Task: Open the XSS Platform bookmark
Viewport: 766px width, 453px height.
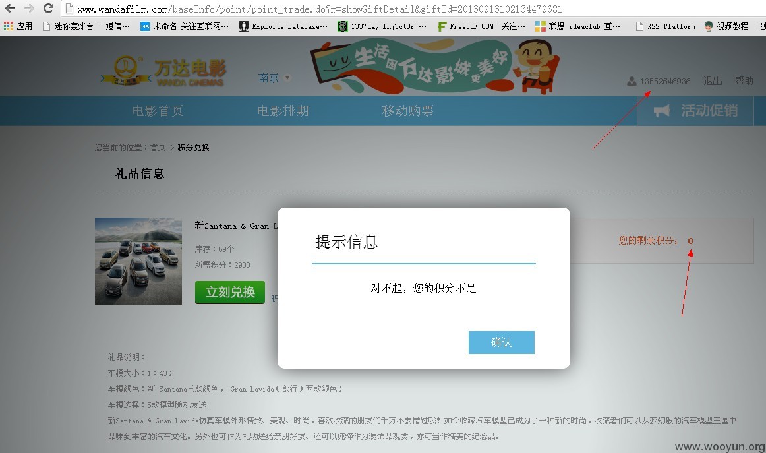Action: 665,26
